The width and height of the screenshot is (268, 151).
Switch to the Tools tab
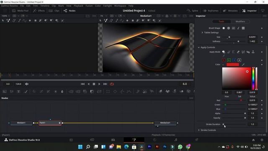coord(222,21)
